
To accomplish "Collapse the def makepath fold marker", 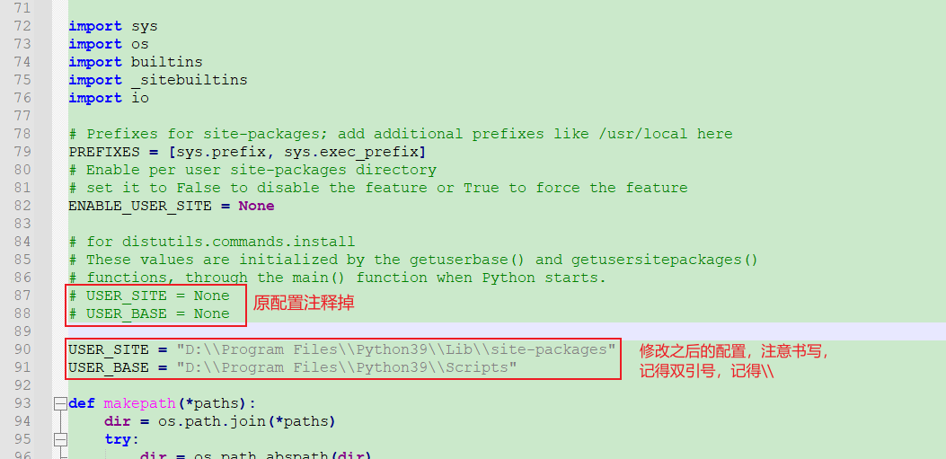I will 59,403.
